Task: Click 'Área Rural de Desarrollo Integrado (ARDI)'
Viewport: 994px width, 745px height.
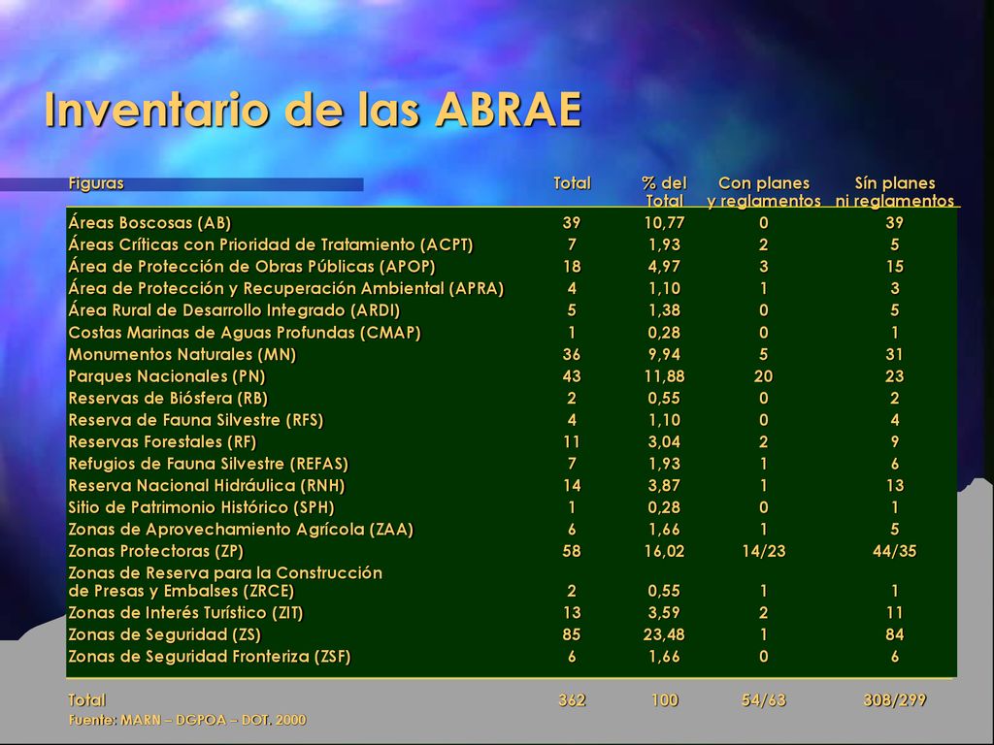Action: (234, 310)
